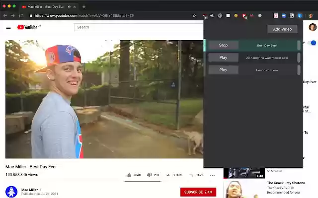
Task: Click the video player frame
Action: pyautogui.click(x=104, y=99)
